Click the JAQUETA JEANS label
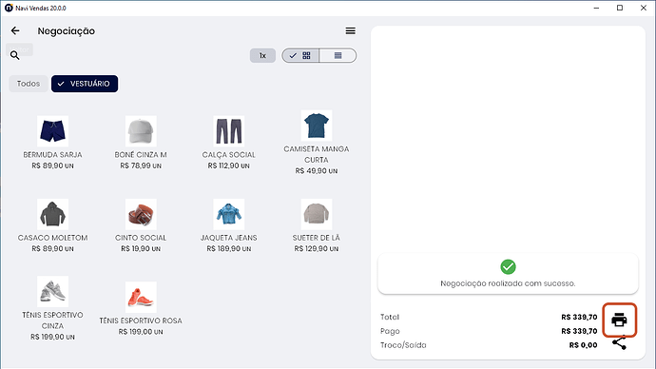The image size is (656, 369). point(228,238)
